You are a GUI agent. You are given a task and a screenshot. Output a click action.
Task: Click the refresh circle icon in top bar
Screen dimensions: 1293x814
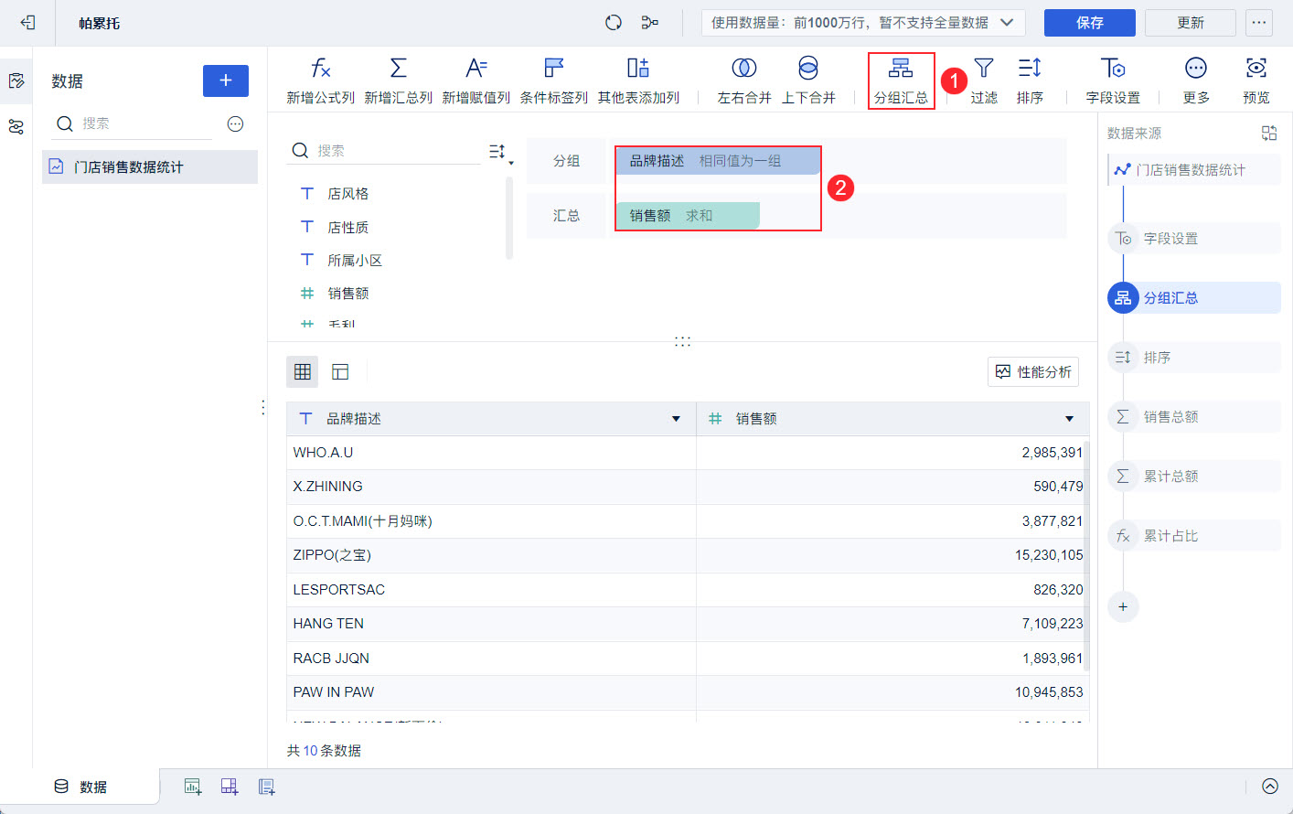614,23
